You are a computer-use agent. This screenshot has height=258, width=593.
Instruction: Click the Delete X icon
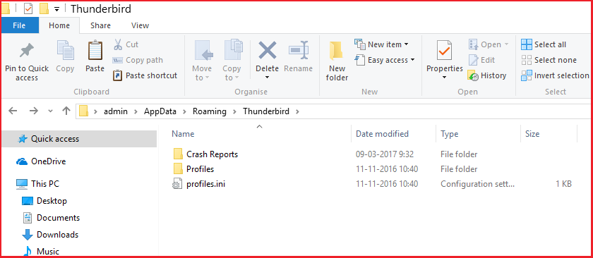coord(267,50)
